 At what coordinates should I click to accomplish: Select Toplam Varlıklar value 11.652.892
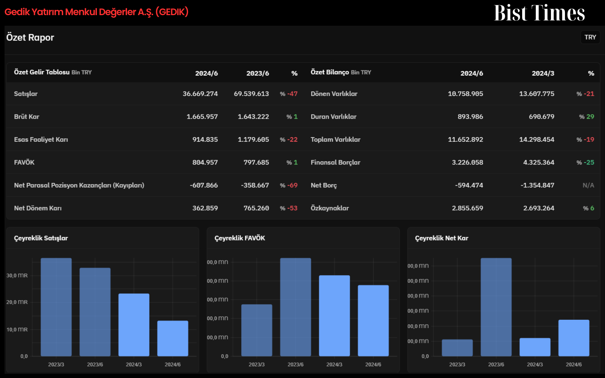465,139
